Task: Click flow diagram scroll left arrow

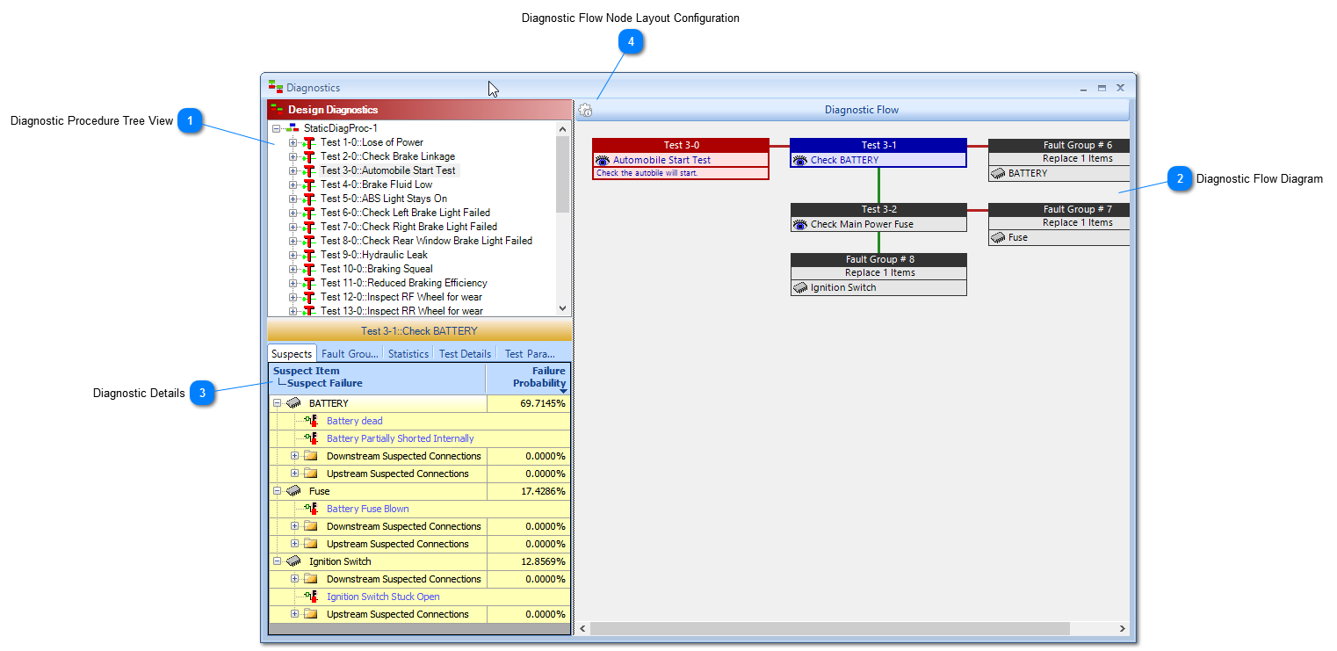Action: click(x=582, y=628)
